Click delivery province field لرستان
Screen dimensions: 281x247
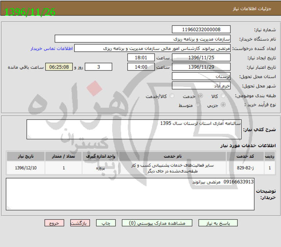coord(201,76)
